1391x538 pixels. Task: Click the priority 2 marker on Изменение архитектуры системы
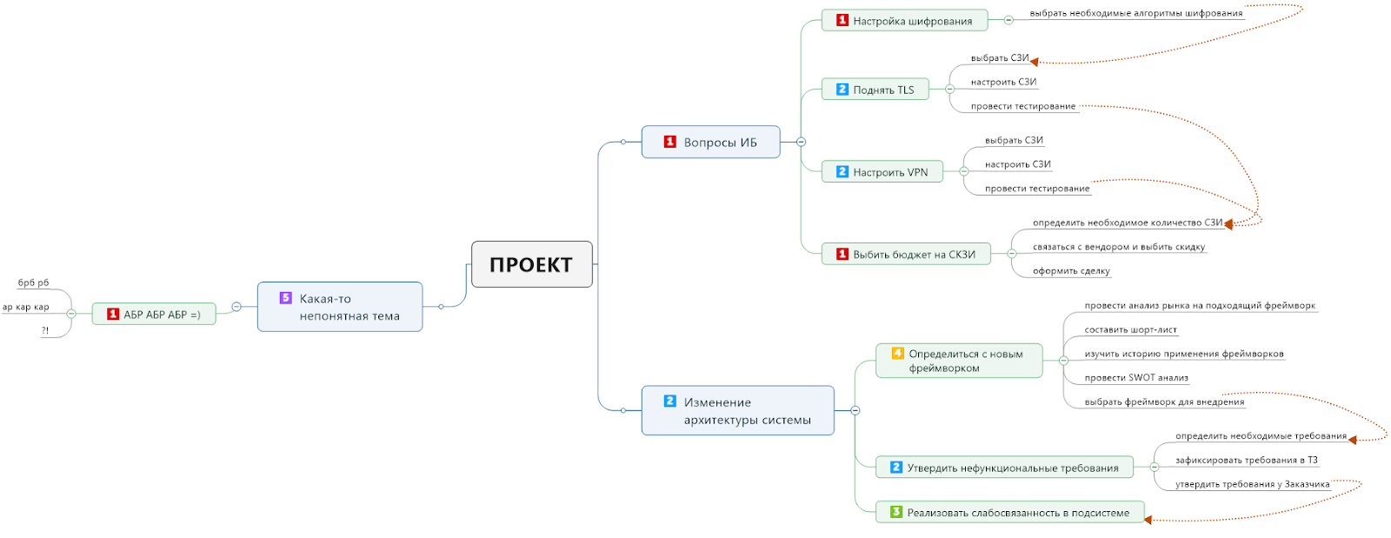[669, 402]
